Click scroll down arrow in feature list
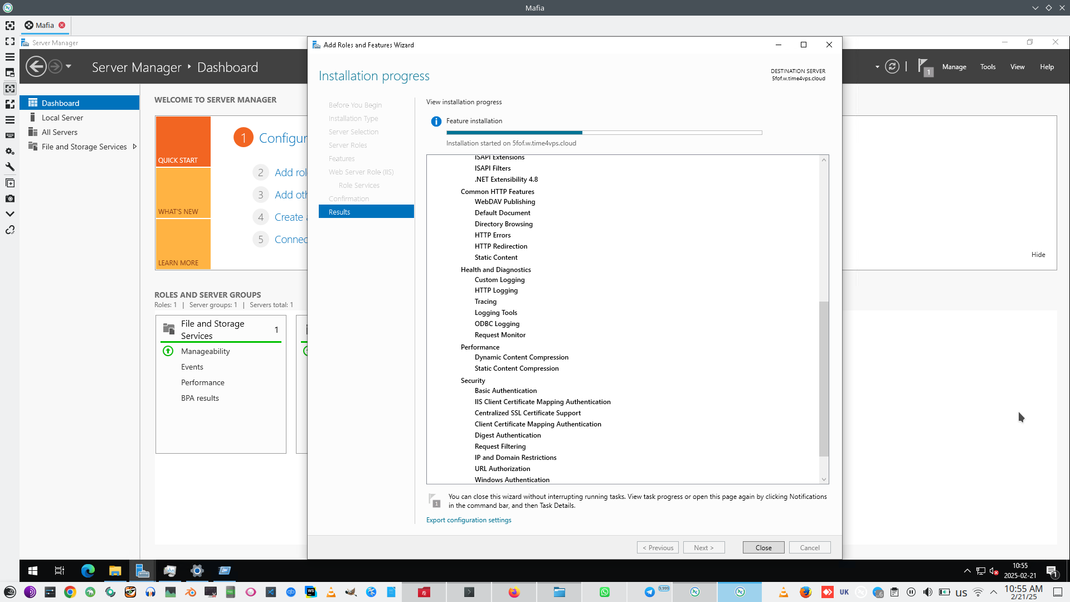1070x602 pixels. point(824,479)
